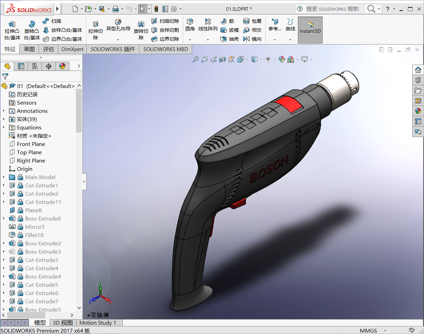Open the ConfigurationManager tab icon
The image size is (424, 334).
pos(35,66)
